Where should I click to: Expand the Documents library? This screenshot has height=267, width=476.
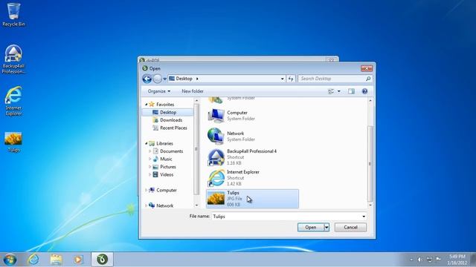149,151
